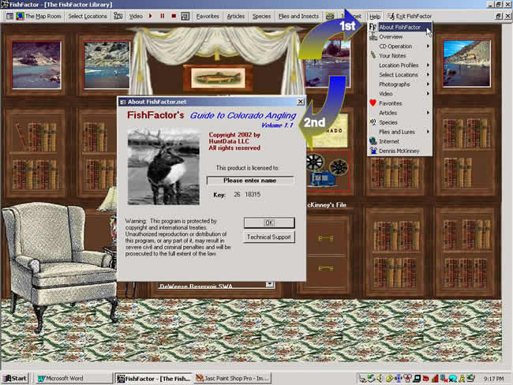Viewport: 513px width, 385px height.
Task: Open the second river photograph
Action: click(x=107, y=65)
